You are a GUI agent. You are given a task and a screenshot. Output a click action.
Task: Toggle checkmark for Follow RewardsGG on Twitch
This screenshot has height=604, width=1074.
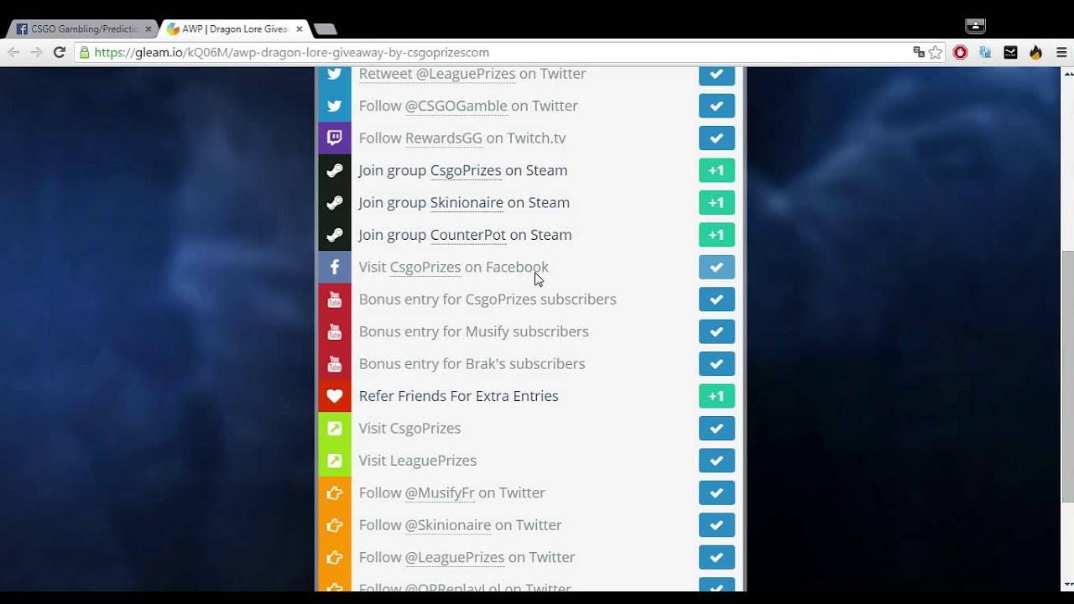point(717,138)
